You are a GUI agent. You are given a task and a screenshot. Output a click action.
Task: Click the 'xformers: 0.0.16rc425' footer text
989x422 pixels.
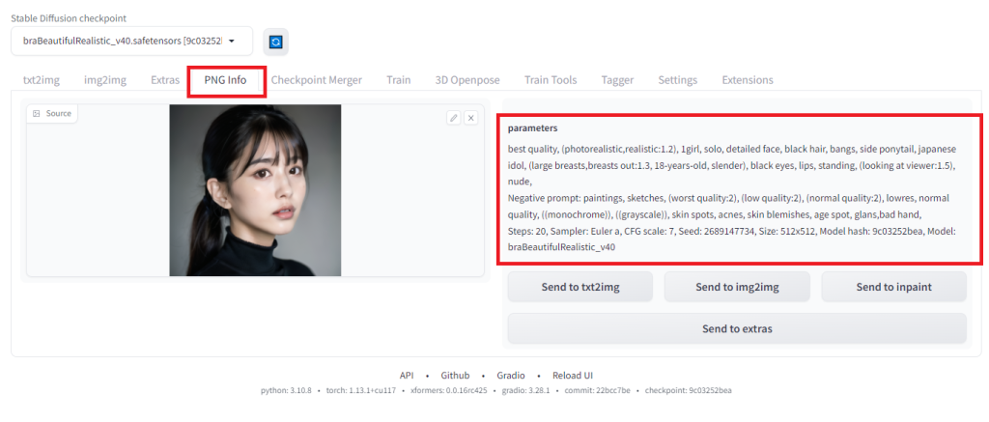[448, 390]
